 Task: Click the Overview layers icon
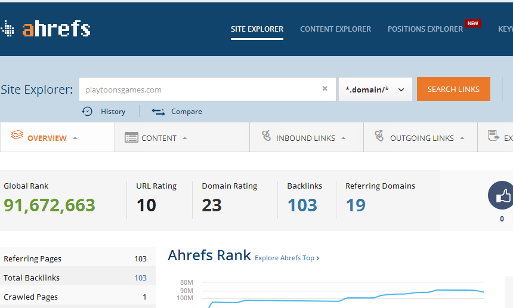tap(17, 137)
